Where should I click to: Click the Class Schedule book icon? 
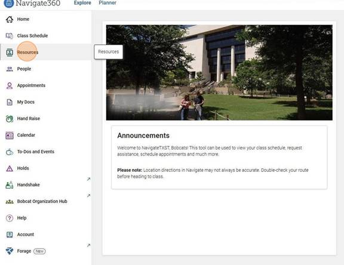[x=10, y=36]
